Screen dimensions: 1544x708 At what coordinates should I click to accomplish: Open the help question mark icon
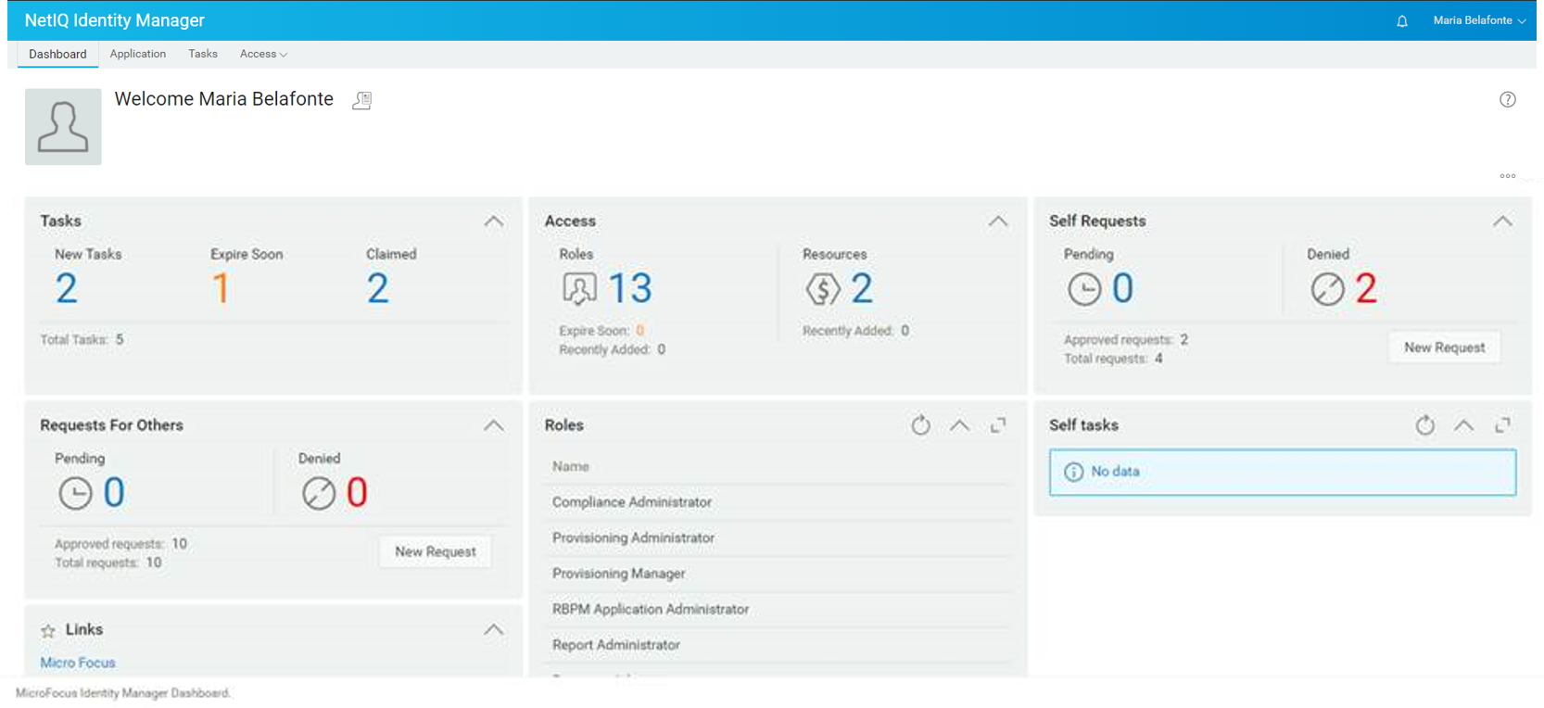coord(1508,99)
